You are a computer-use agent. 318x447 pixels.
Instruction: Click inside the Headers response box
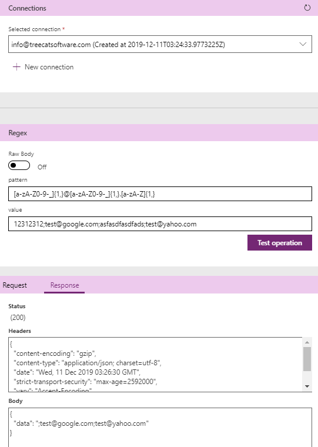155,364
